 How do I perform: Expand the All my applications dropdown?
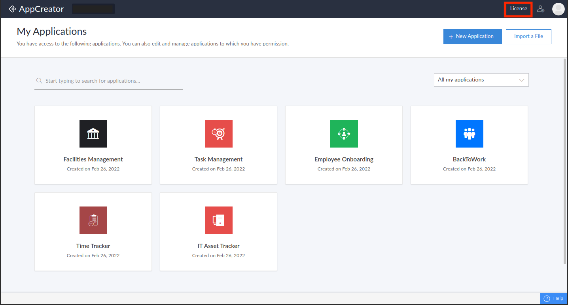[x=481, y=80]
